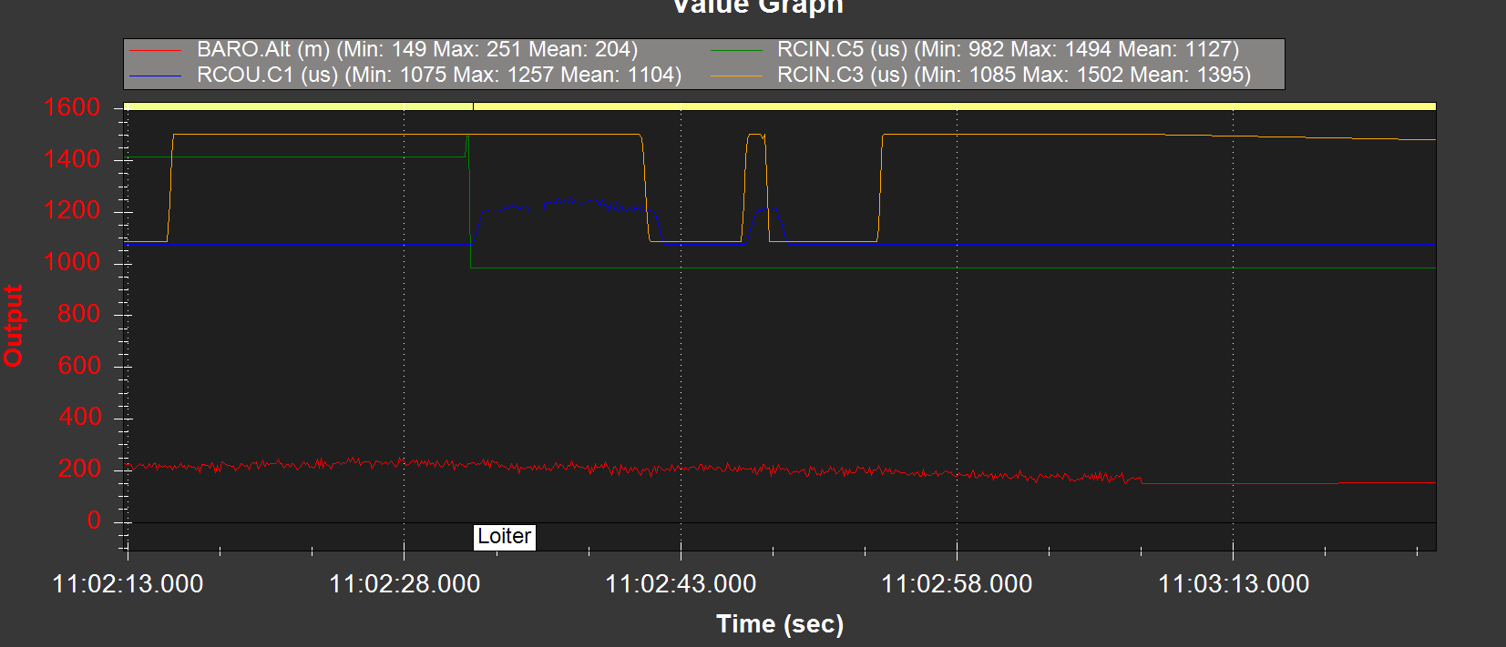Click the 11:02:58.000 time tick label
This screenshot has width=1506, height=647.
click(957, 584)
